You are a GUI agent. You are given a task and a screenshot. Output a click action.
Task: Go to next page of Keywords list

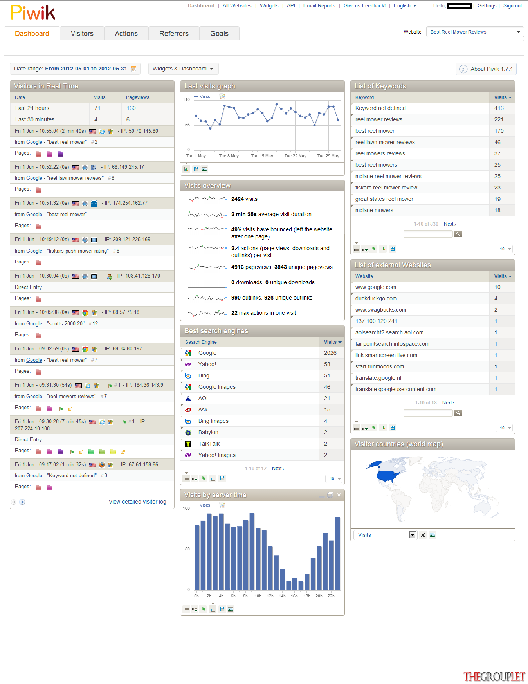[x=450, y=224]
